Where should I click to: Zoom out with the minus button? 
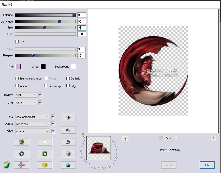(x=161, y=138)
